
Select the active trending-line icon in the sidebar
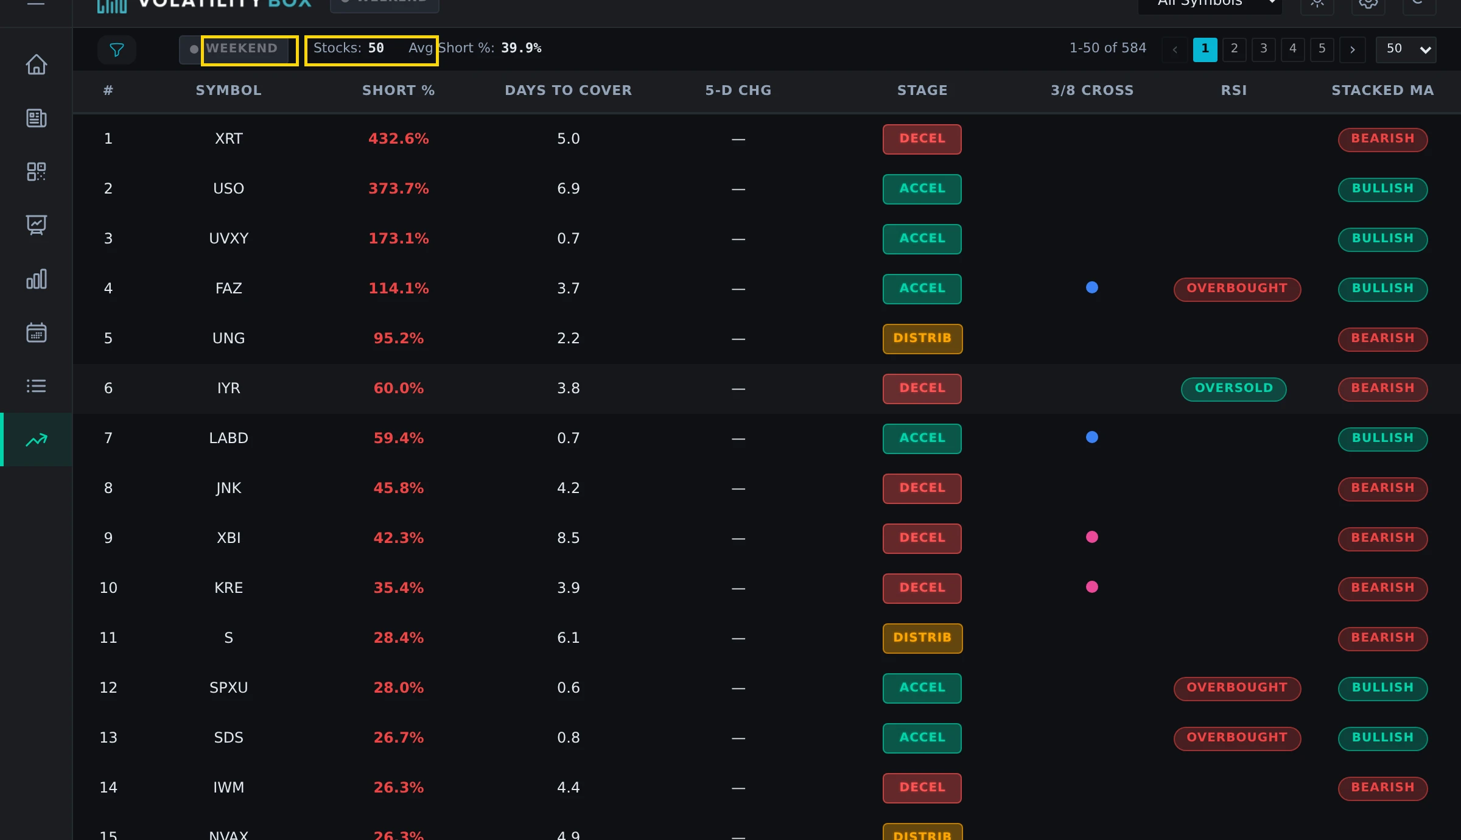click(37, 439)
